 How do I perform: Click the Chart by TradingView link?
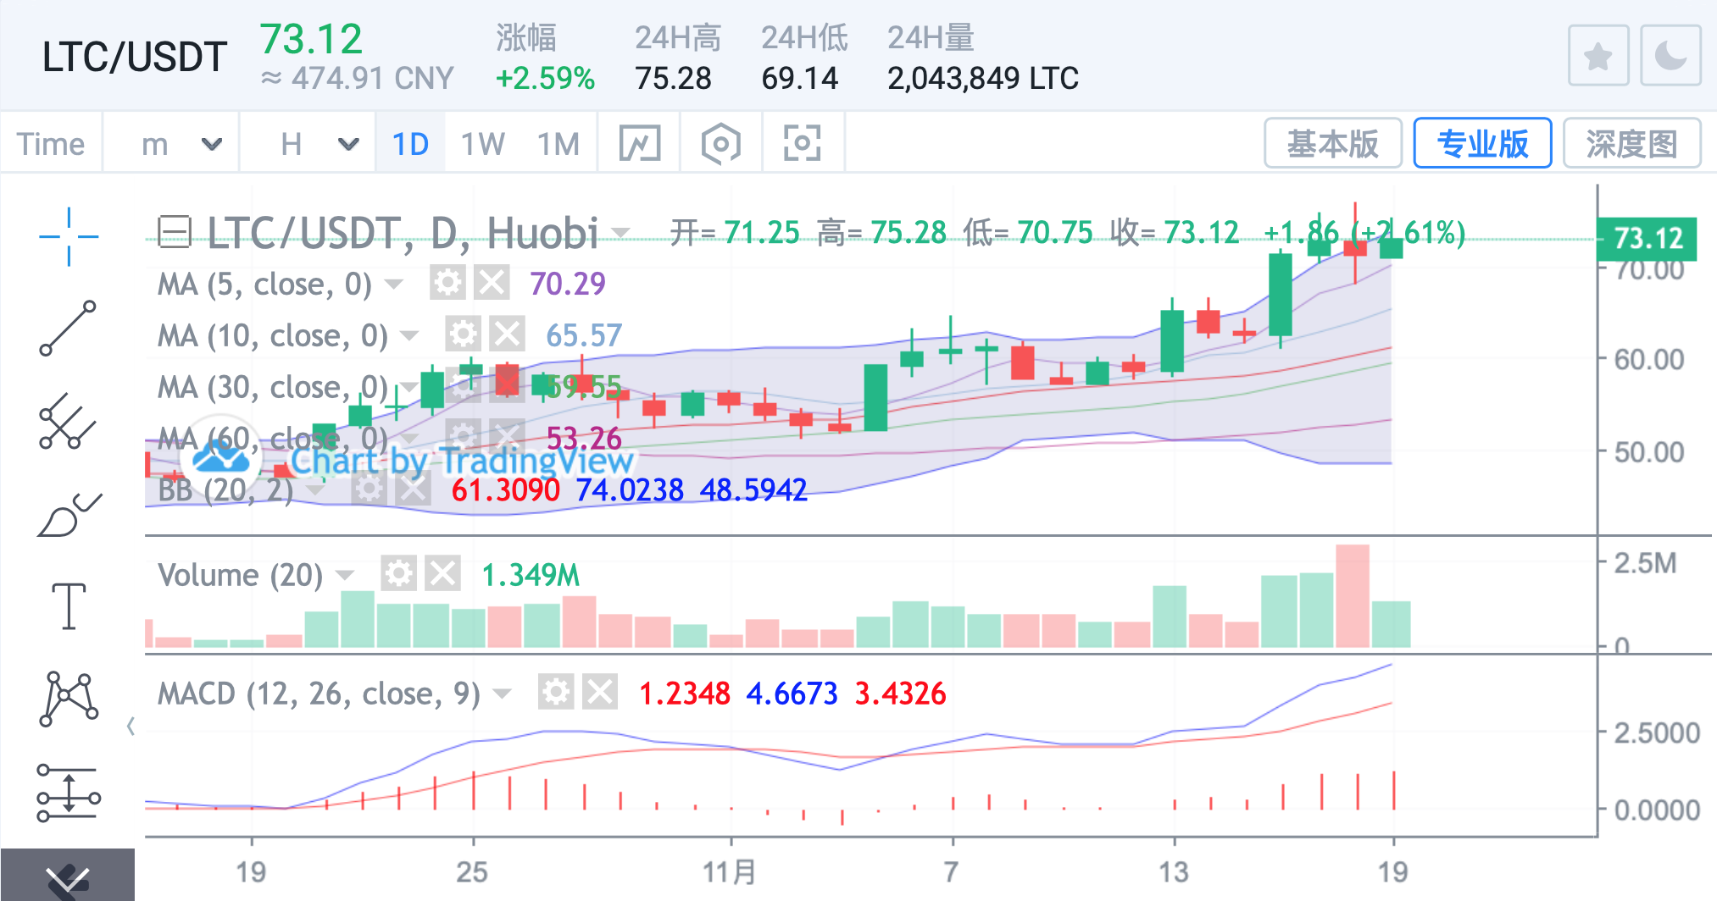[462, 461]
